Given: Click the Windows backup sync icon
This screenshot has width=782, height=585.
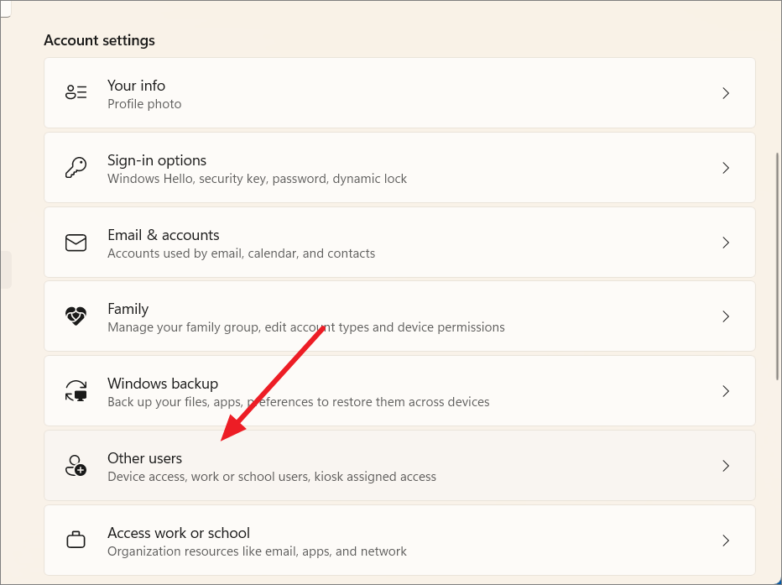Looking at the screenshot, I should coord(76,390).
